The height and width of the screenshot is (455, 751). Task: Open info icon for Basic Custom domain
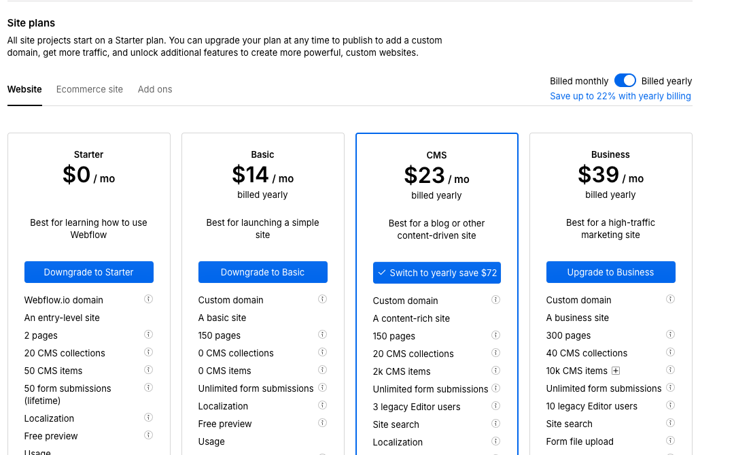pyautogui.click(x=322, y=299)
